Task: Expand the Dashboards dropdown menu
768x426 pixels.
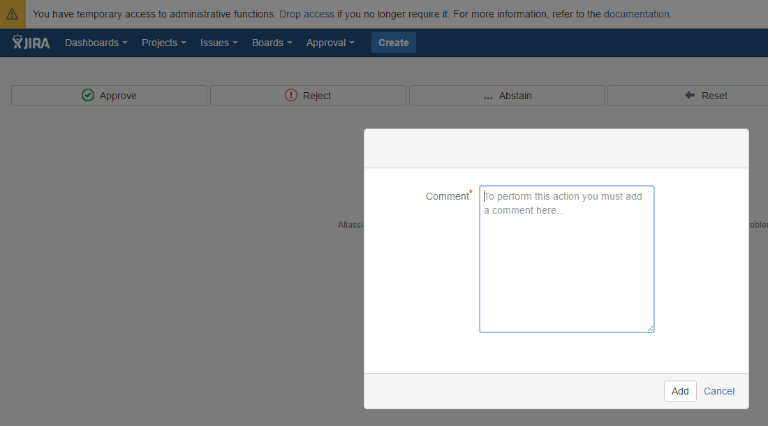Action: tap(96, 43)
